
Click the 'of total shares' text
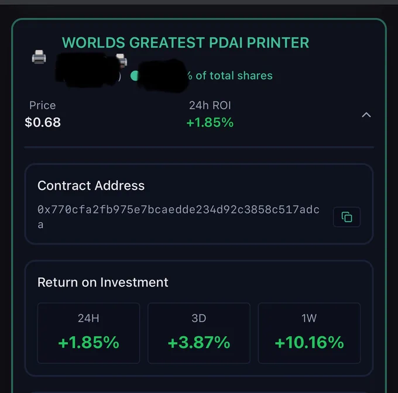(x=234, y=75)
